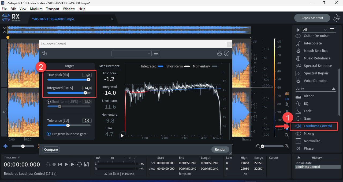Click the headphones monitor icon in transport
The image size is (343, 182).
click(48, 164)
